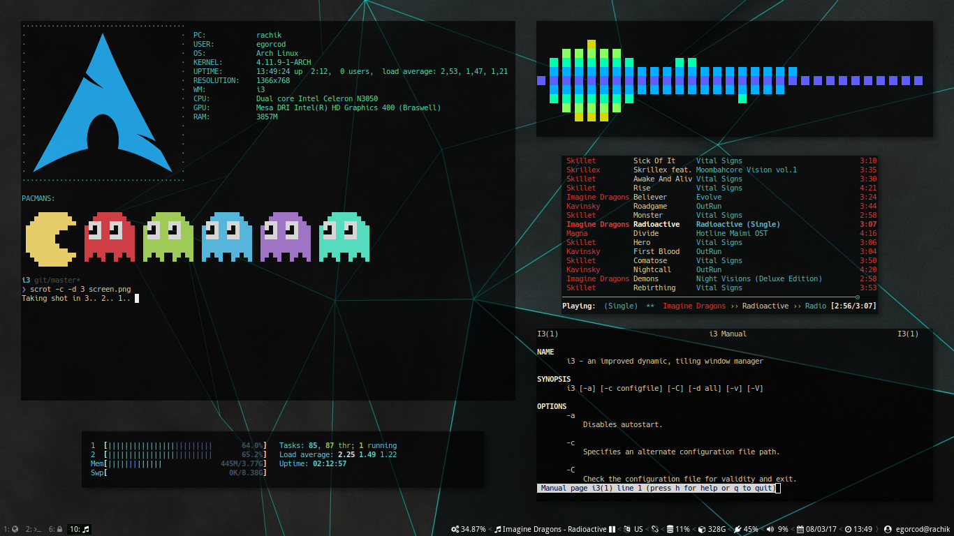Click the playback progress bar in music player
Image resolution: width=954 pixels, height=536 pixels.
point(721,297)
